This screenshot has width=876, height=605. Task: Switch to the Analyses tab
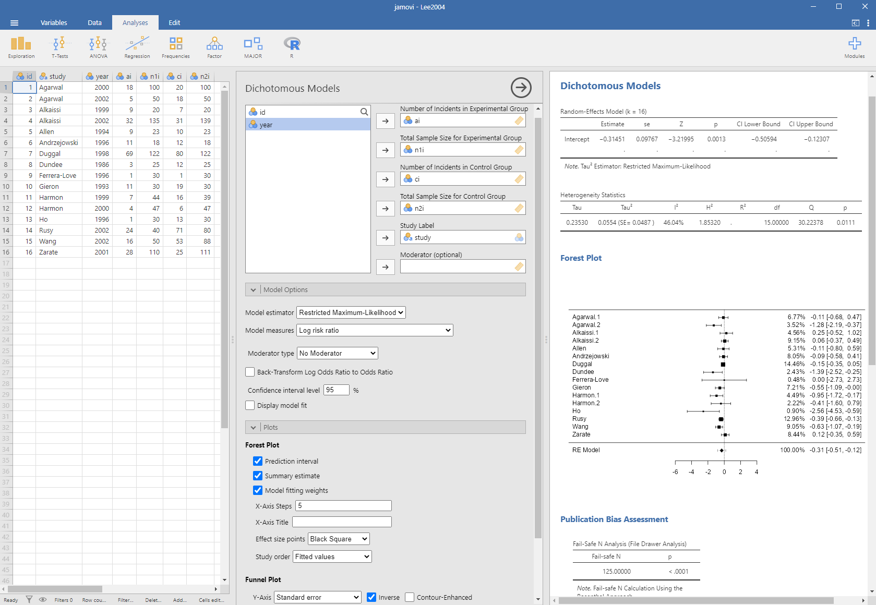135,23
